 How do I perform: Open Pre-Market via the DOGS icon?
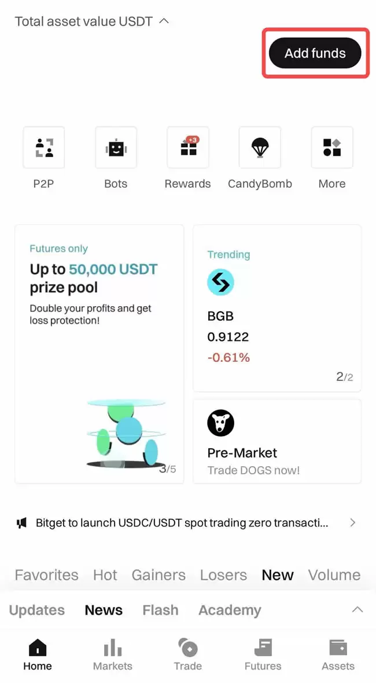click(x=220, y=423)
